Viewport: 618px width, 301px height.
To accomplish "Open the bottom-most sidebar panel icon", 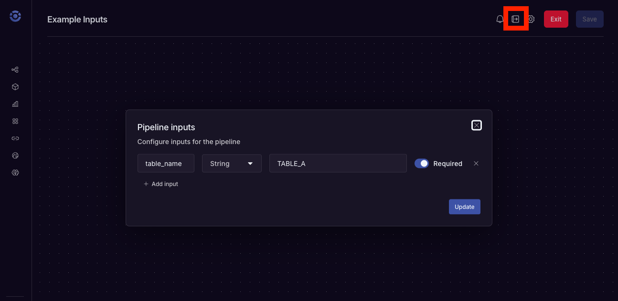I will tap(15, 172).
